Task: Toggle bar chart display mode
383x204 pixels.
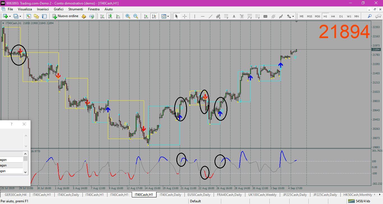Action: 102,16
